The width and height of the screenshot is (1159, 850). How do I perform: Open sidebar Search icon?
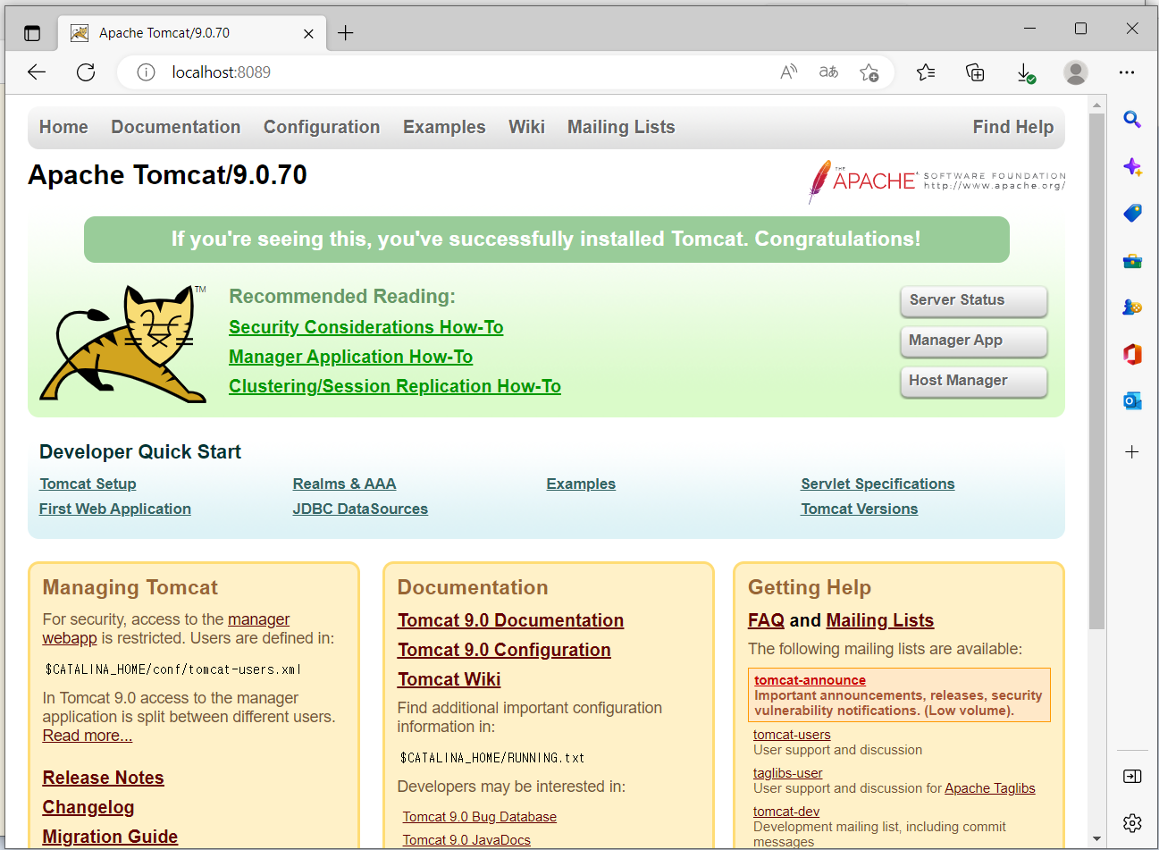[1132, 119]
